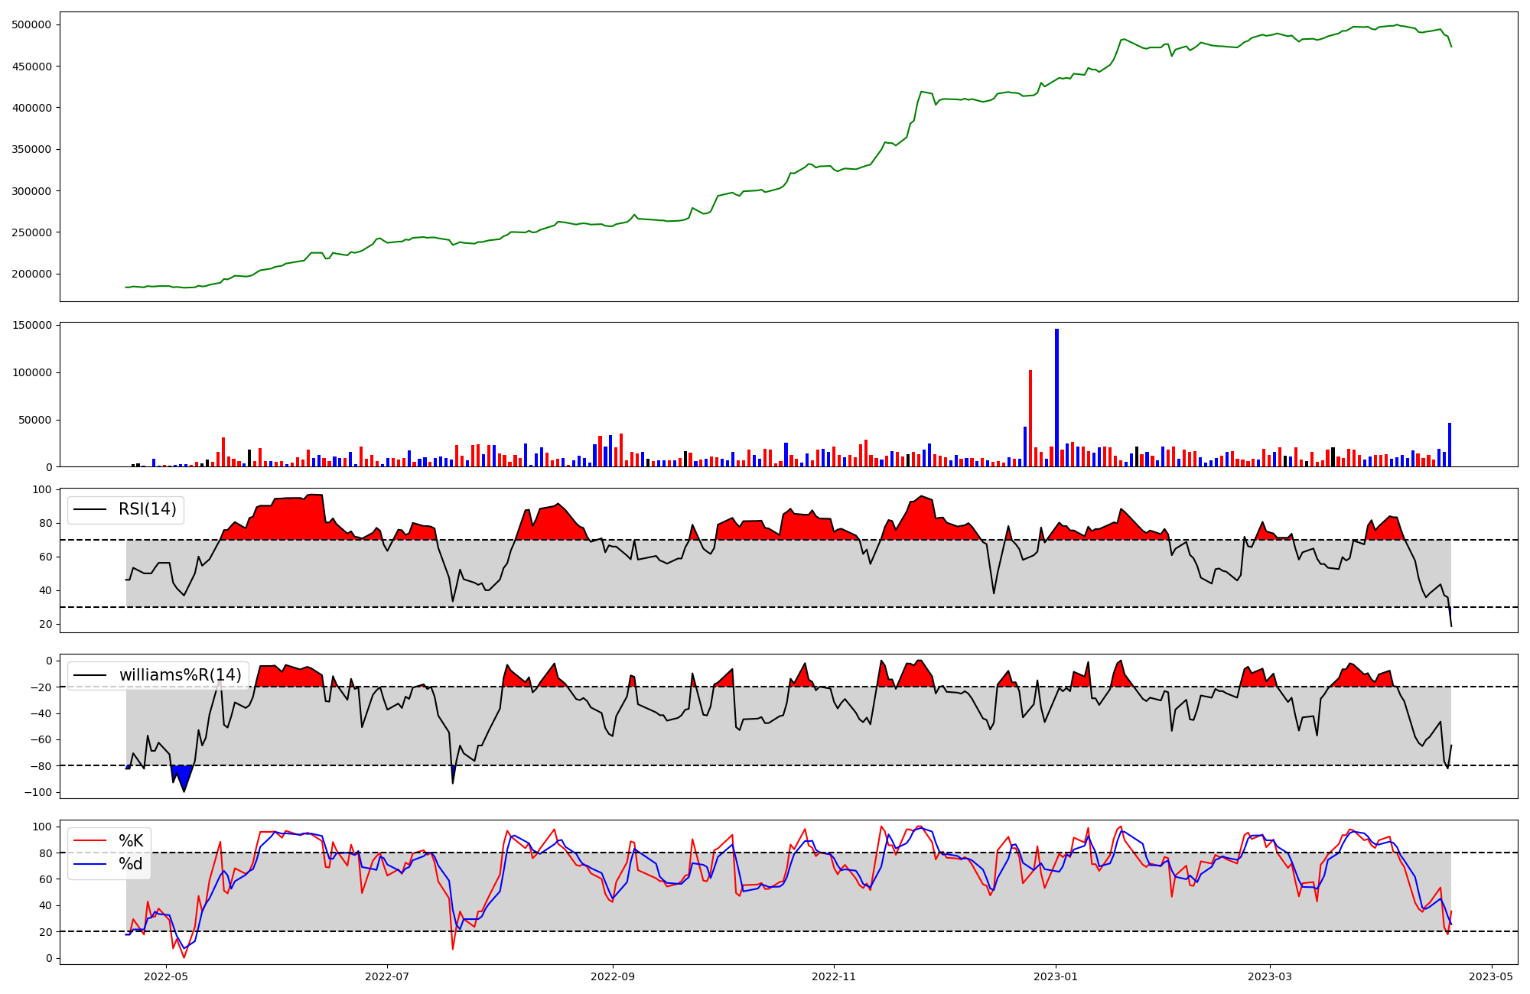Click the 2023-05 x-axis date label
This screenshot has height=994, width=1530.
point(1491,976)
